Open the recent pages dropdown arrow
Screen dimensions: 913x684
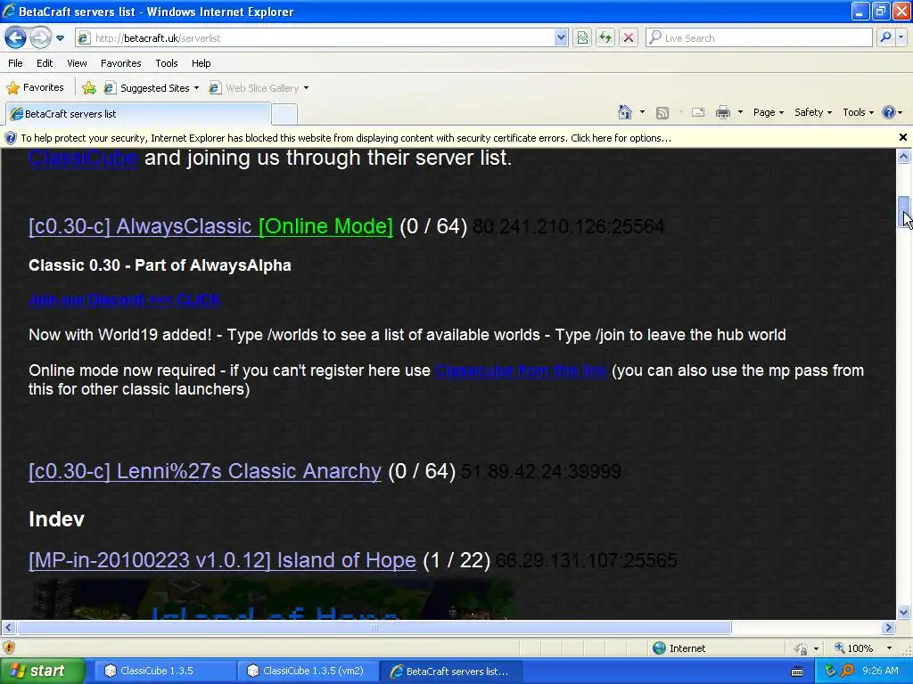(x=60, y=38)
